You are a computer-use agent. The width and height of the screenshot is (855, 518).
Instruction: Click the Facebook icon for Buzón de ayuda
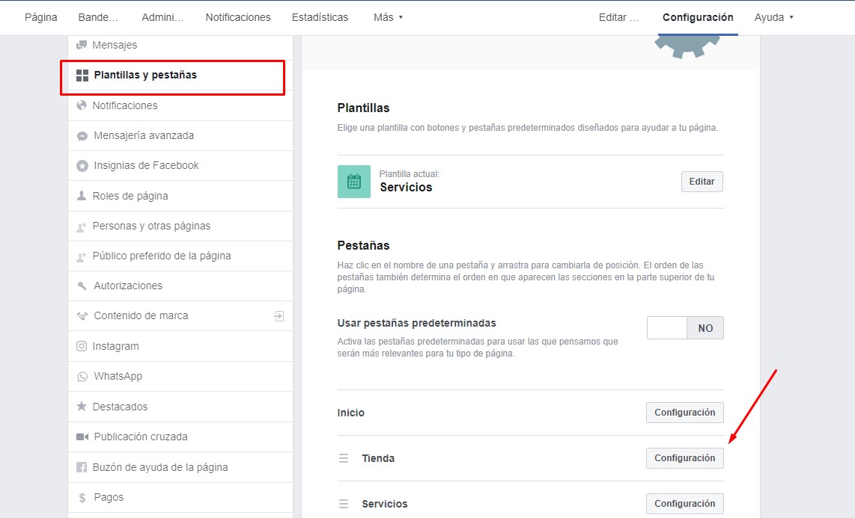pos(82,467)
